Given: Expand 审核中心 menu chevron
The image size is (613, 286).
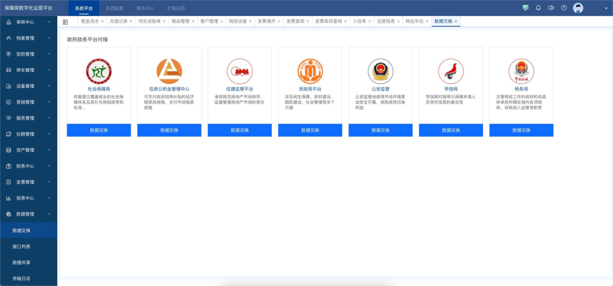Looking at the screenshot, I should tap(49, 22).
